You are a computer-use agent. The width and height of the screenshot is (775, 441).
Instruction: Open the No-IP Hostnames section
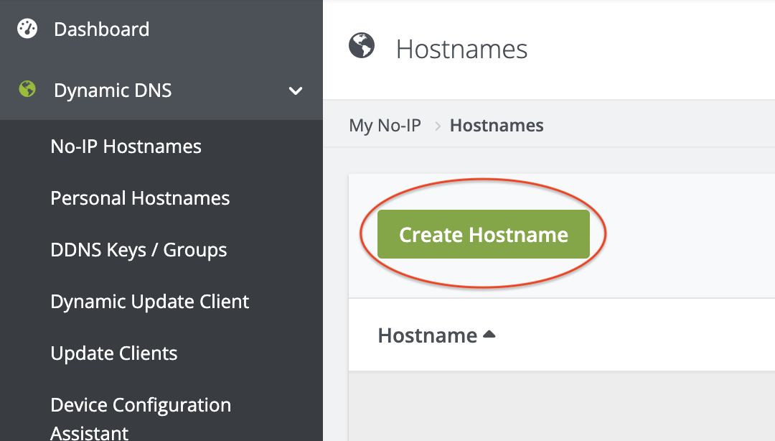coord(126,146)
